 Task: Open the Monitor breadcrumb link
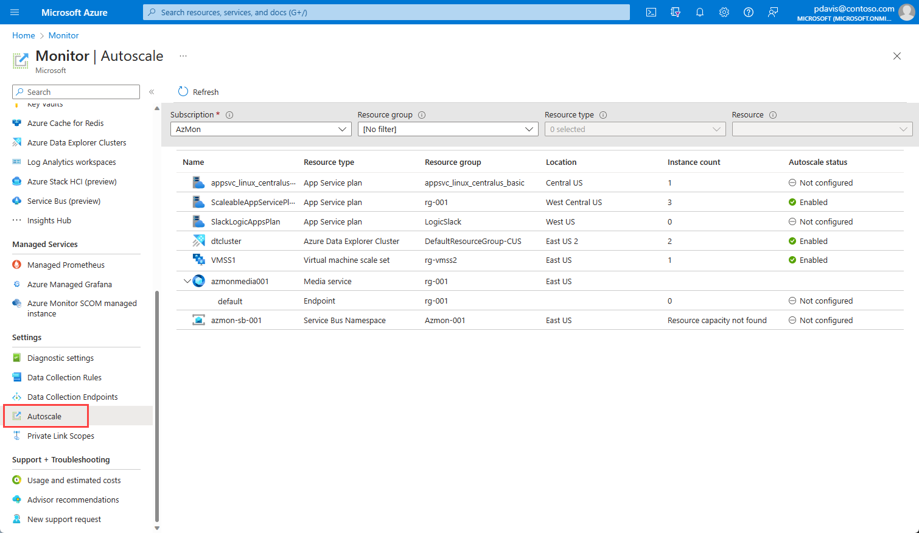(63, 35)
